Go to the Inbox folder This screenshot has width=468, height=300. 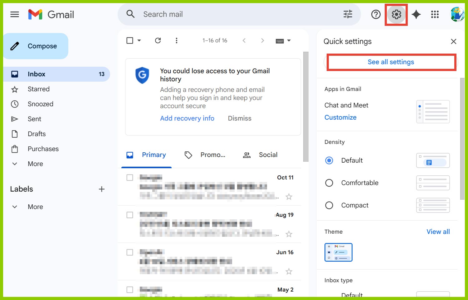click(56, 74)
